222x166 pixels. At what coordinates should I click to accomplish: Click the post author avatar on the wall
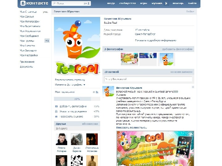point(108,92)
